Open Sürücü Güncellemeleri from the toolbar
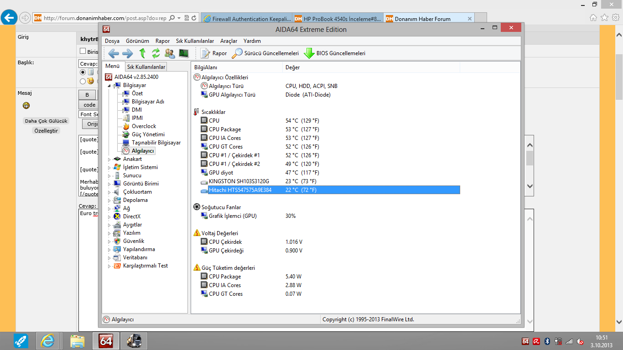 click(265, 53)
